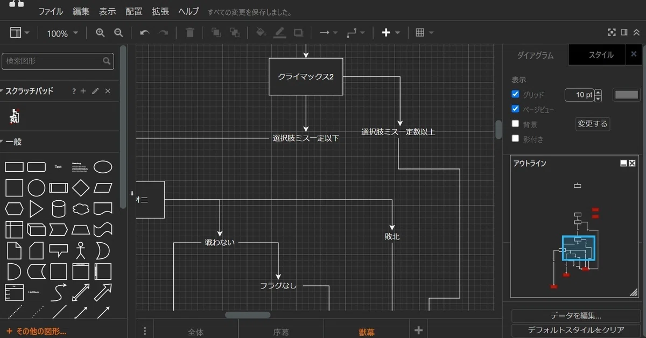
Task: Select the callout speech bubble shape
Action: coord(58,250)
